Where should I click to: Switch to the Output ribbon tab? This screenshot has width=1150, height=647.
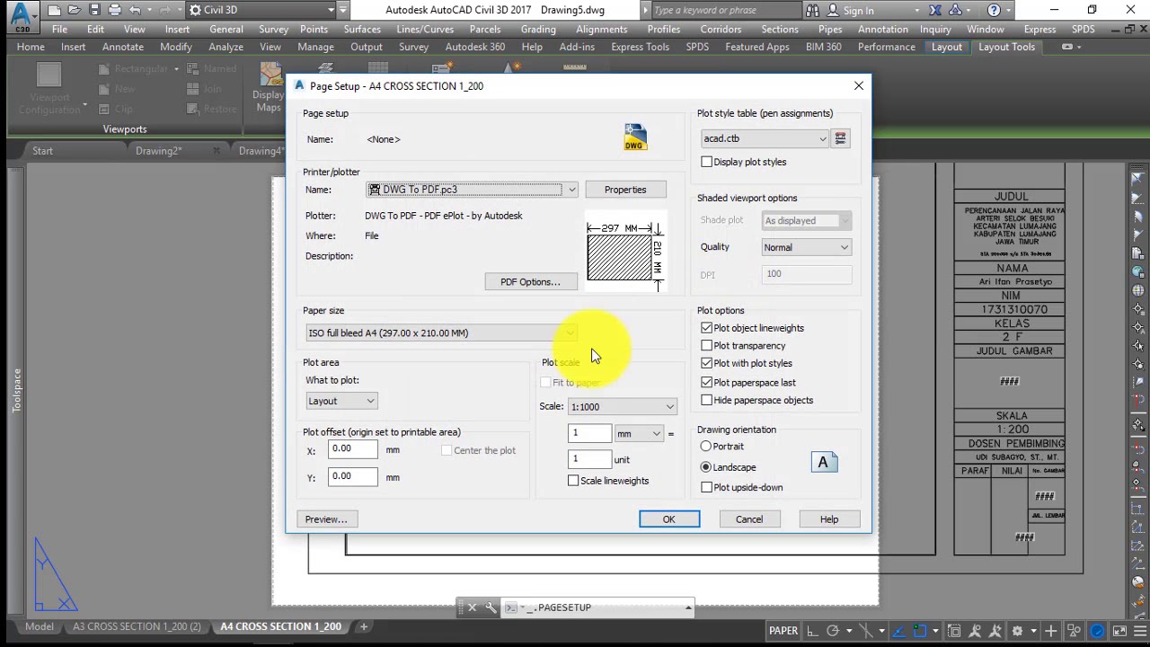pyautogui.click(x=367, y=47)
